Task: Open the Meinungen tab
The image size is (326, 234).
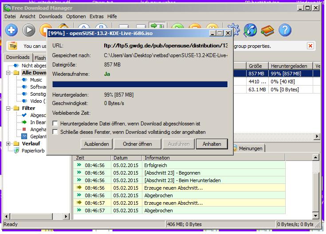Action: [x=249, y=148]
